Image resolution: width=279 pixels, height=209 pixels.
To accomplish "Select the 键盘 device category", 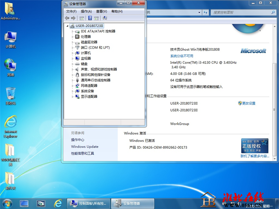I will pos(84,64).
